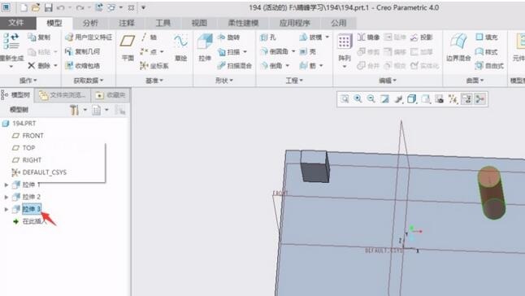Select the Mirror (镜像) tool
Image resolution: width=525 pixels, height=296 pixels.
coord(368,37)
